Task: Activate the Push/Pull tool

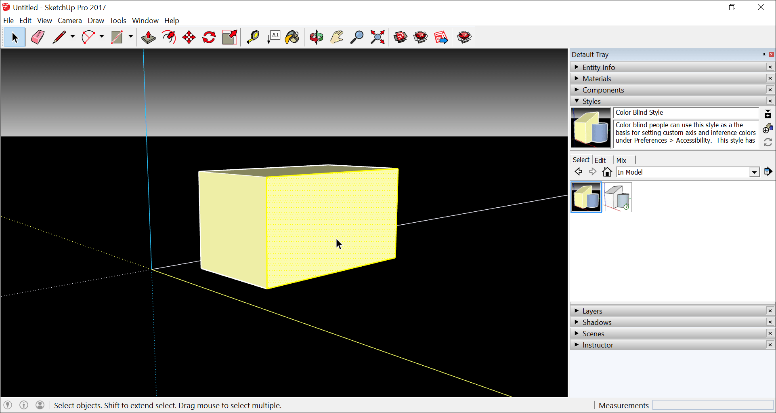Action: (x=148, y=37)
